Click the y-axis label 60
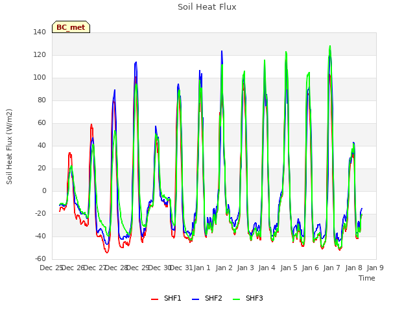The height and width of the screenshot is (311, 415). (41, 122)
